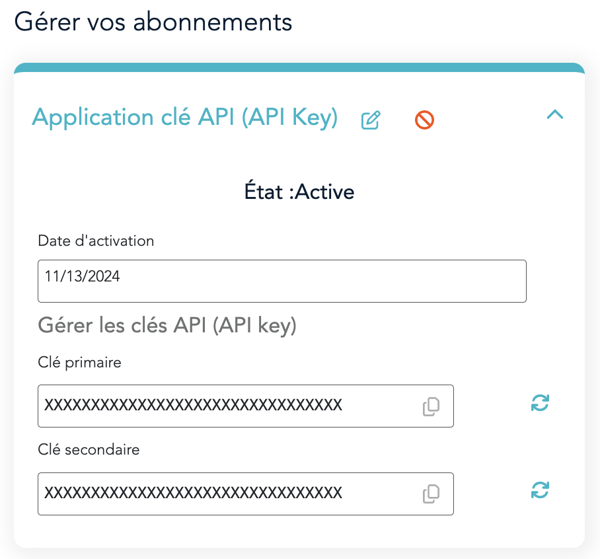Viewport: 600px width, 559px height.
Task: Click the Date d'activation label
Action: click(x=96, y=241)
